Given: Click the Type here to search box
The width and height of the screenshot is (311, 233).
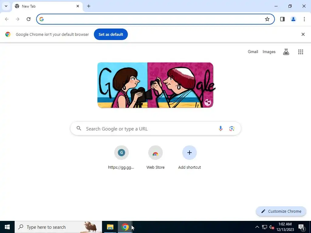Looking at the screenshot, I should click(58, 227).
